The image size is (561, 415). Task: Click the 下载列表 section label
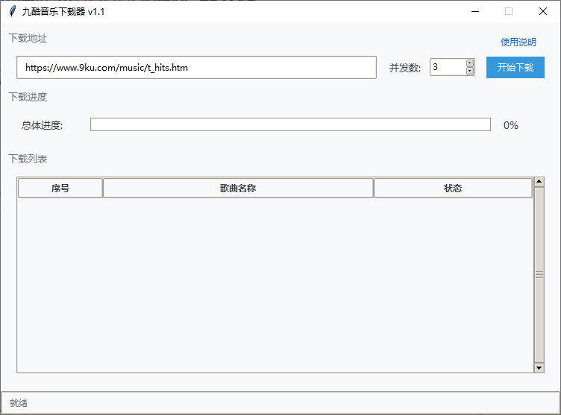(x=28, y=159)
